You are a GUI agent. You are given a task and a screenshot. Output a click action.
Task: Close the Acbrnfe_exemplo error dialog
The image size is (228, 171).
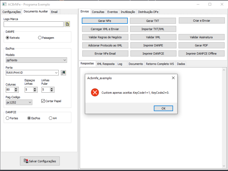(x=173, y=78)
